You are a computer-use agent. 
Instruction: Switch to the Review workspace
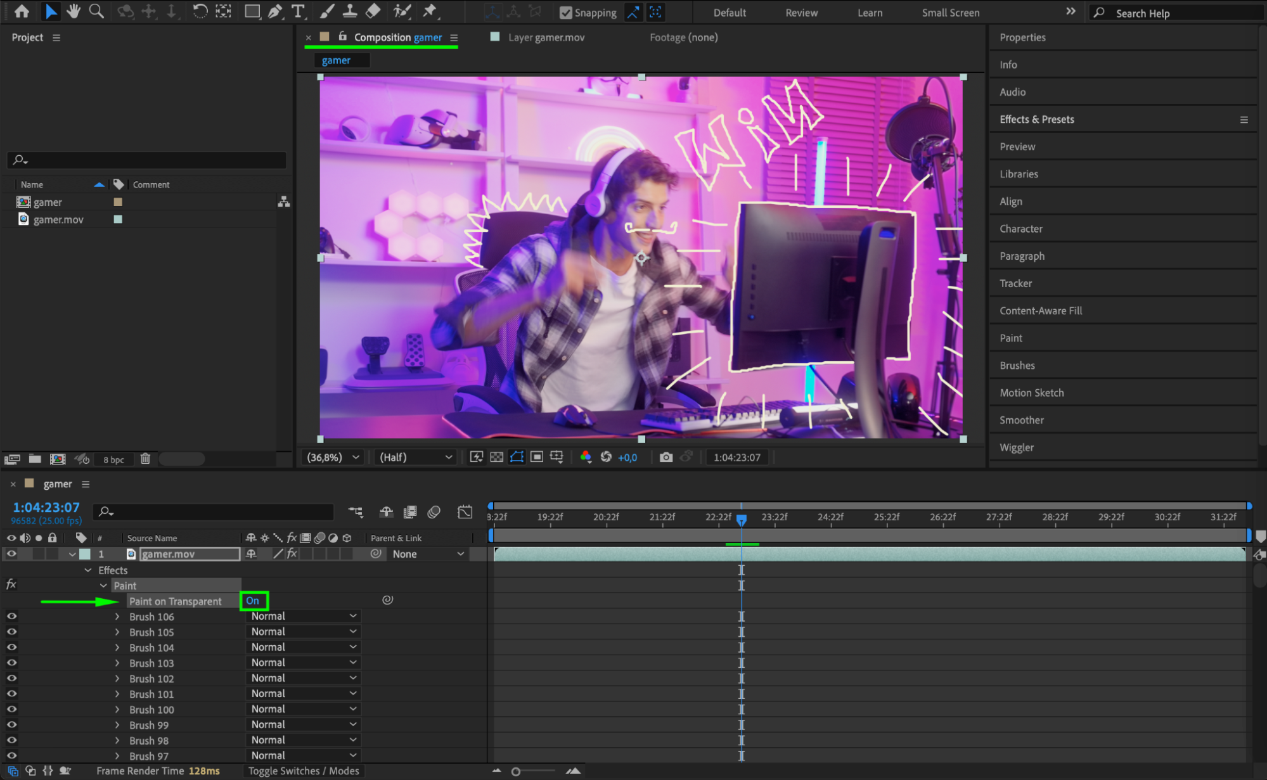(801, 13)
